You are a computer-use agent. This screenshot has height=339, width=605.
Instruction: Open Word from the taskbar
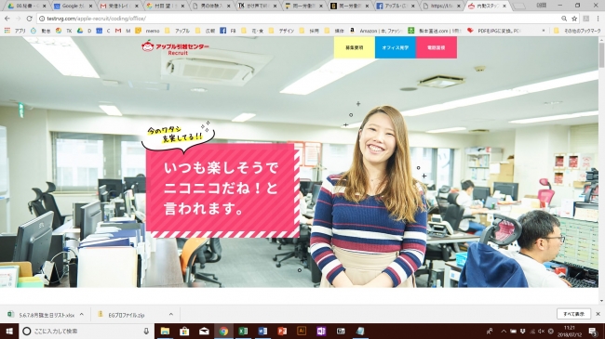coord(262,331)
